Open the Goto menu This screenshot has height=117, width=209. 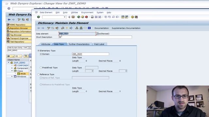pos(65,12)
